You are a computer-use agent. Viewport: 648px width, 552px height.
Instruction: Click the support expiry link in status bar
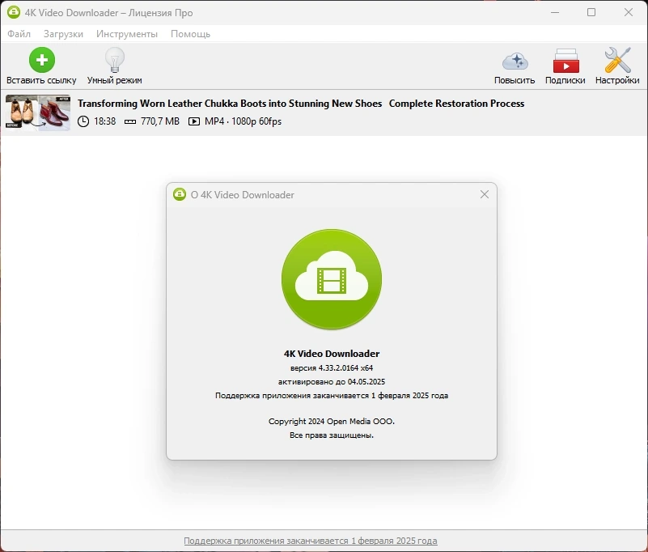[311, 541]
